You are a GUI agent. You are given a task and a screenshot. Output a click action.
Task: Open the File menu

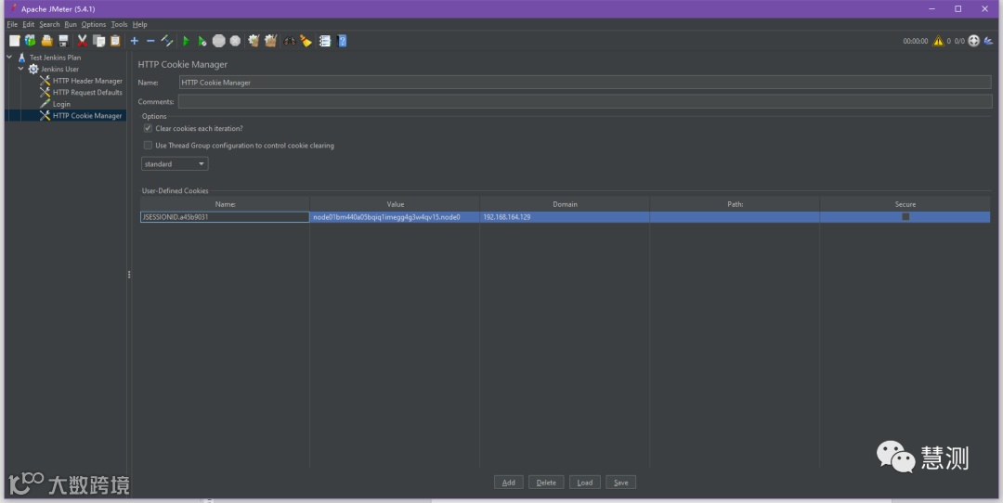click(x=12, y=24)
